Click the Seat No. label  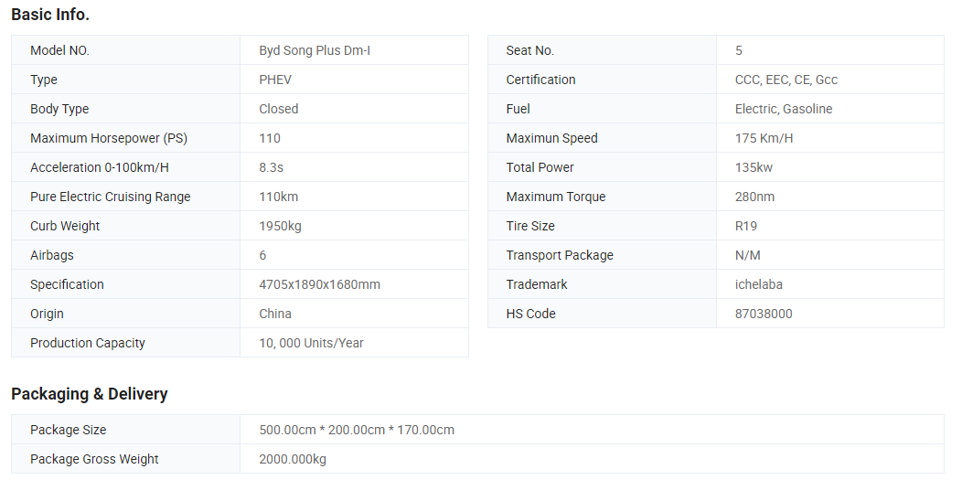point(530,50)
